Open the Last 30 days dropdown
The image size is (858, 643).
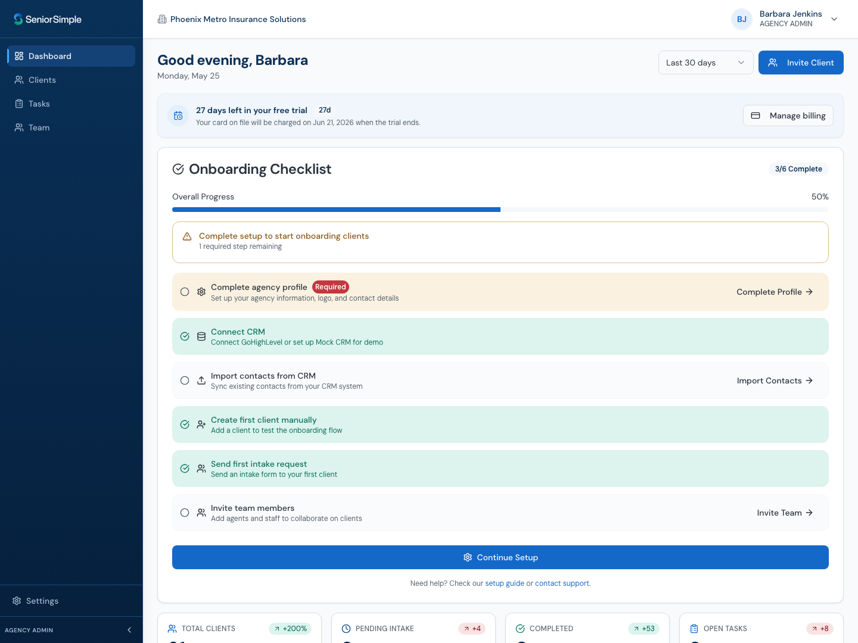[706, 63]
